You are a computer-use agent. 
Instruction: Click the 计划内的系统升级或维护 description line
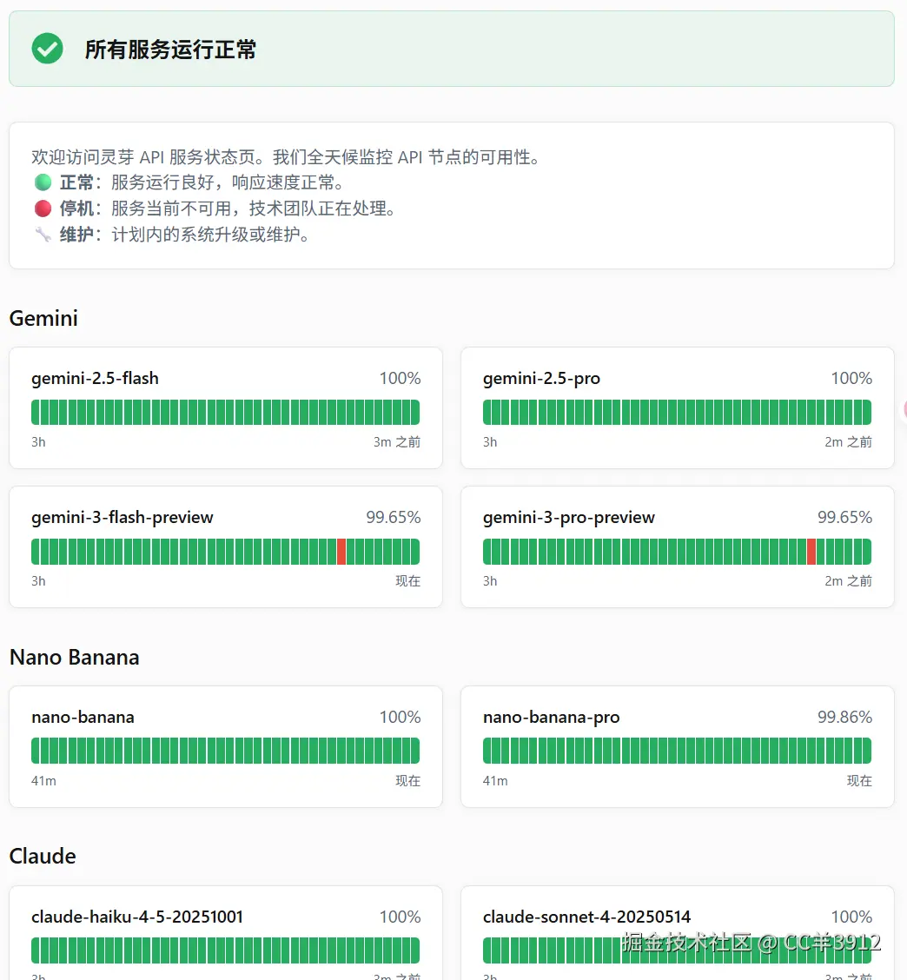coord(210,235)
